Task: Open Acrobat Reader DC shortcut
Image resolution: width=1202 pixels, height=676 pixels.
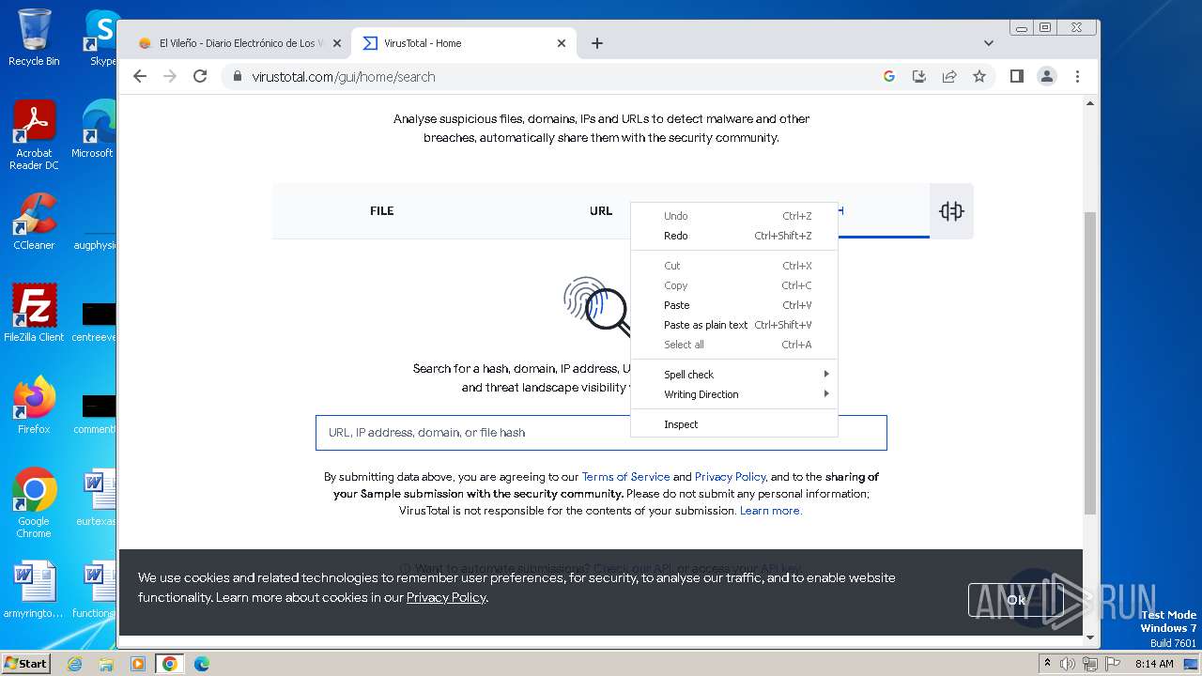Action: pos(34,135)
